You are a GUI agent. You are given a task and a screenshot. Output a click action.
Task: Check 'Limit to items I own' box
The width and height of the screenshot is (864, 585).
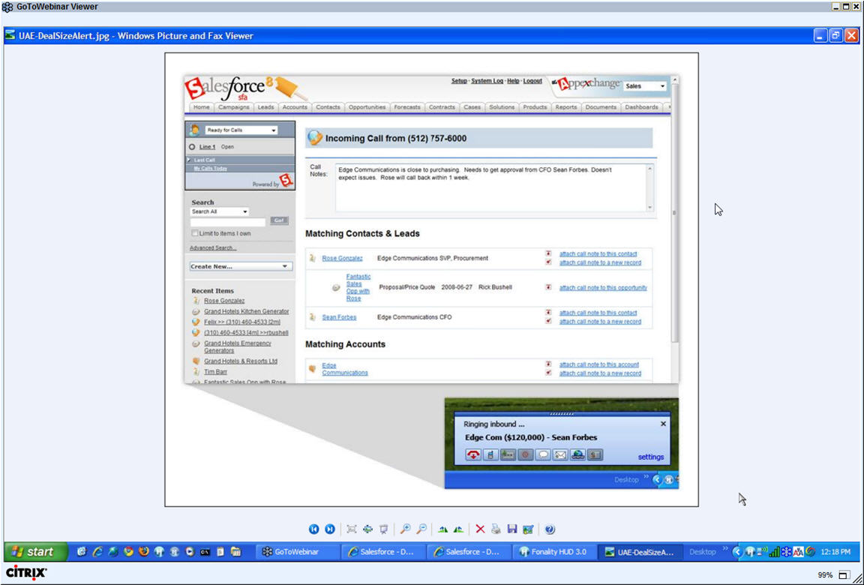tap(195, 234)
